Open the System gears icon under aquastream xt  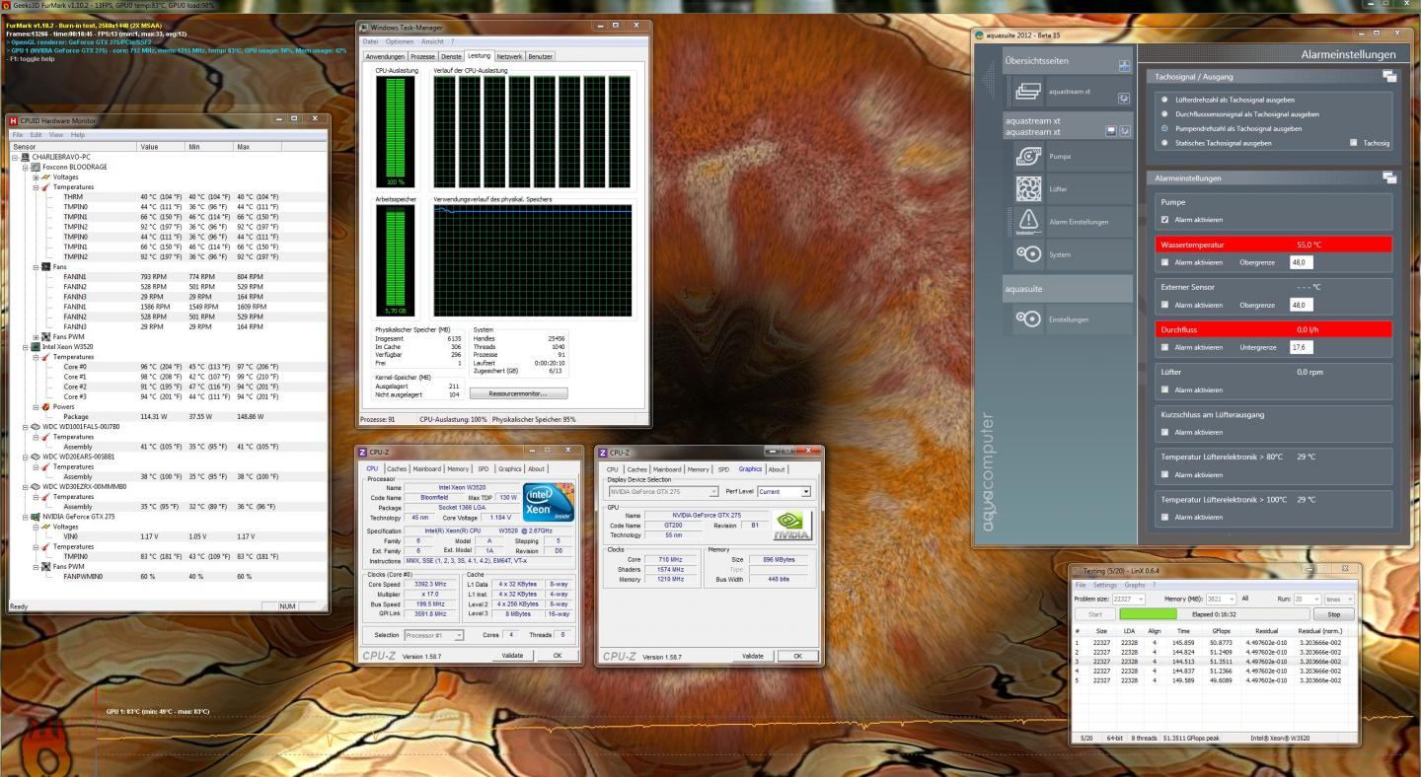1028,254
